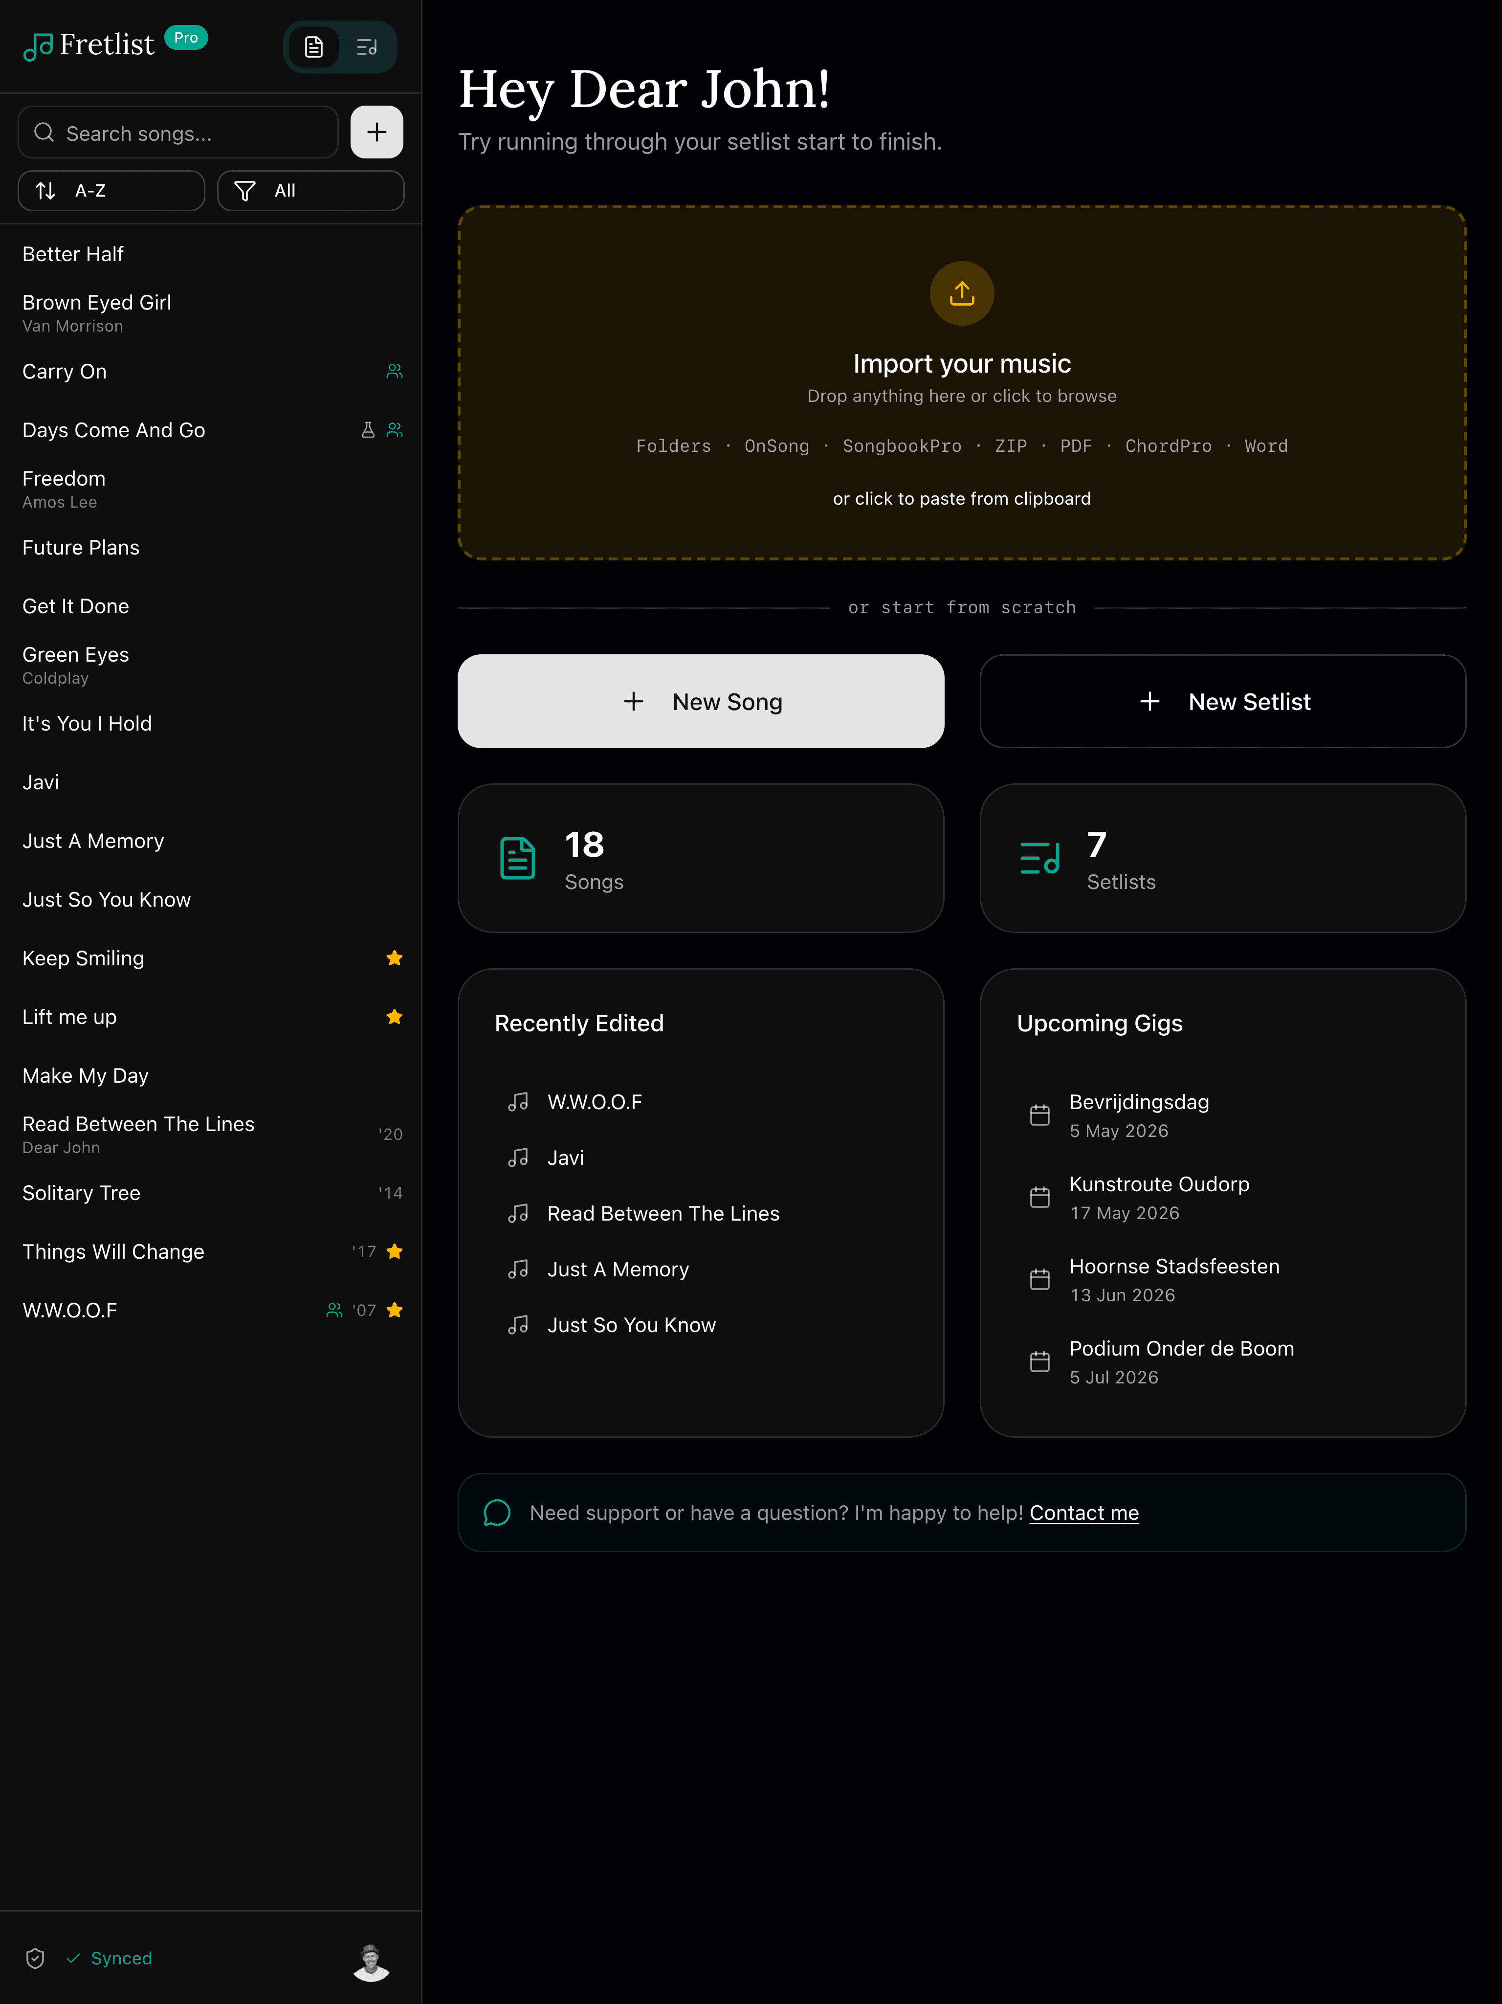Switch to the songs view tab
This screenshot has width=1502, height=2004.
[313, 47]
